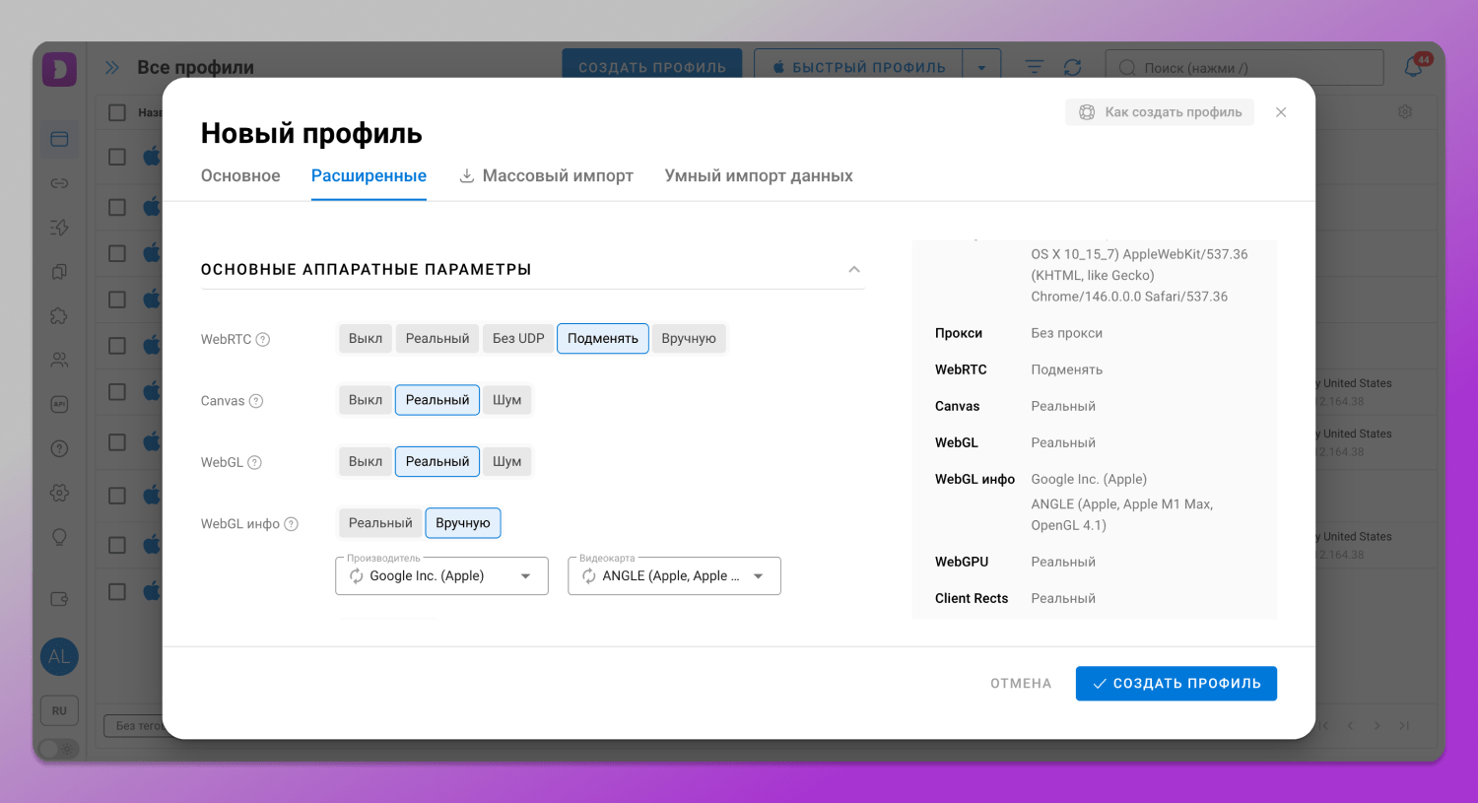Screen dimensions: 1478x803
Task: Open the Умный импорт данных tab
Action: point(758,175)
